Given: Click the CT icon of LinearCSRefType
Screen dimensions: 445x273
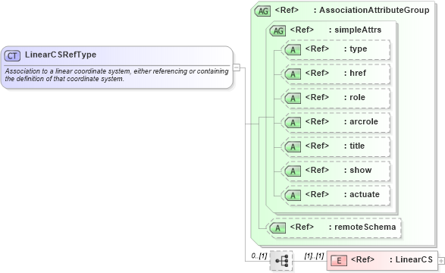Looking at the screenshot, I should (12, 55).
